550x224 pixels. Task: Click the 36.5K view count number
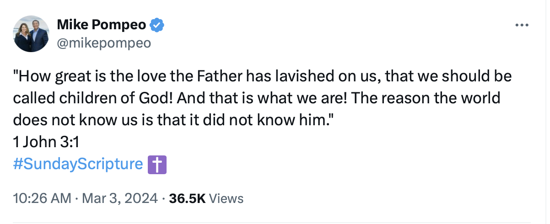click(x=188, y=198)
